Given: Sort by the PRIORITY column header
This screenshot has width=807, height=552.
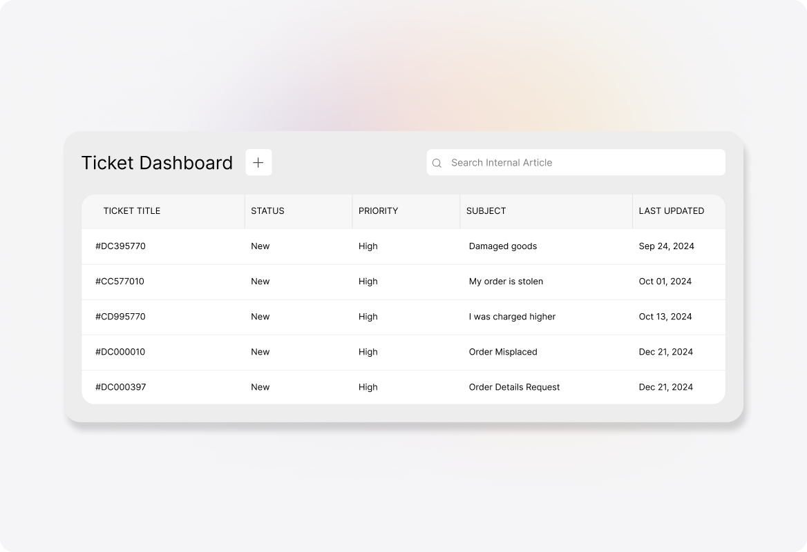Looking at the screenshot, I should click(379, 211).
